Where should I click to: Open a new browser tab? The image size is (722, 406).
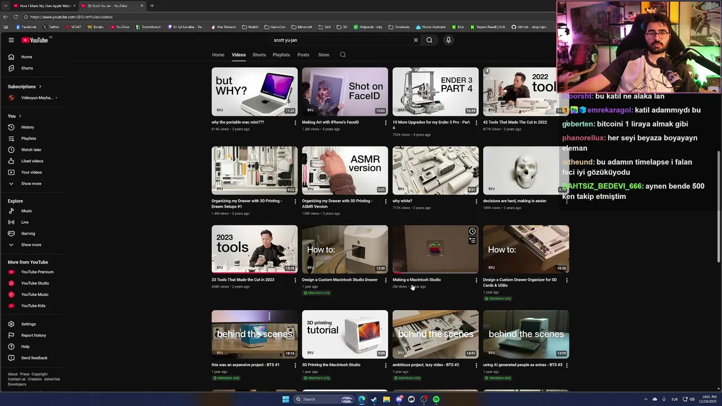coord(152,6)
